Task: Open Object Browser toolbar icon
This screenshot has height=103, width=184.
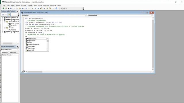Action: pyautogui.click(x=50, y=8)
